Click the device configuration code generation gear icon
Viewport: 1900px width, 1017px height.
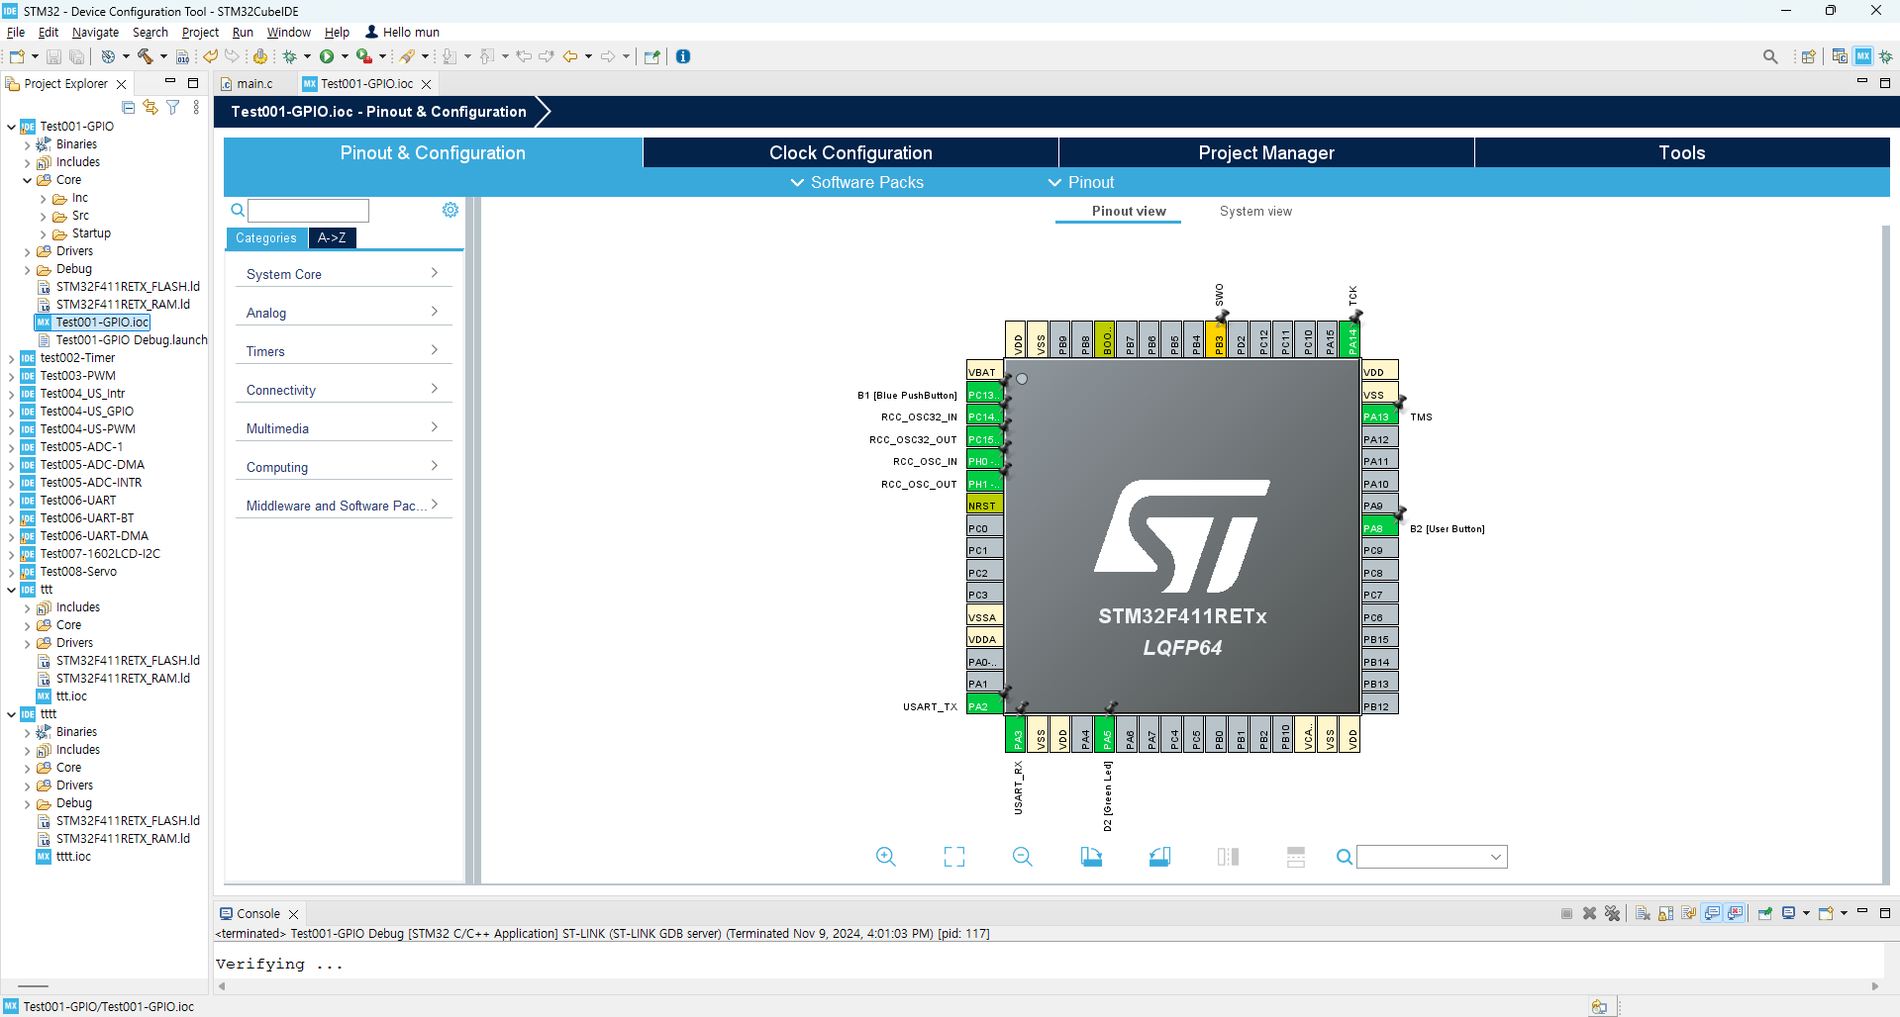(x=260, y=56)
